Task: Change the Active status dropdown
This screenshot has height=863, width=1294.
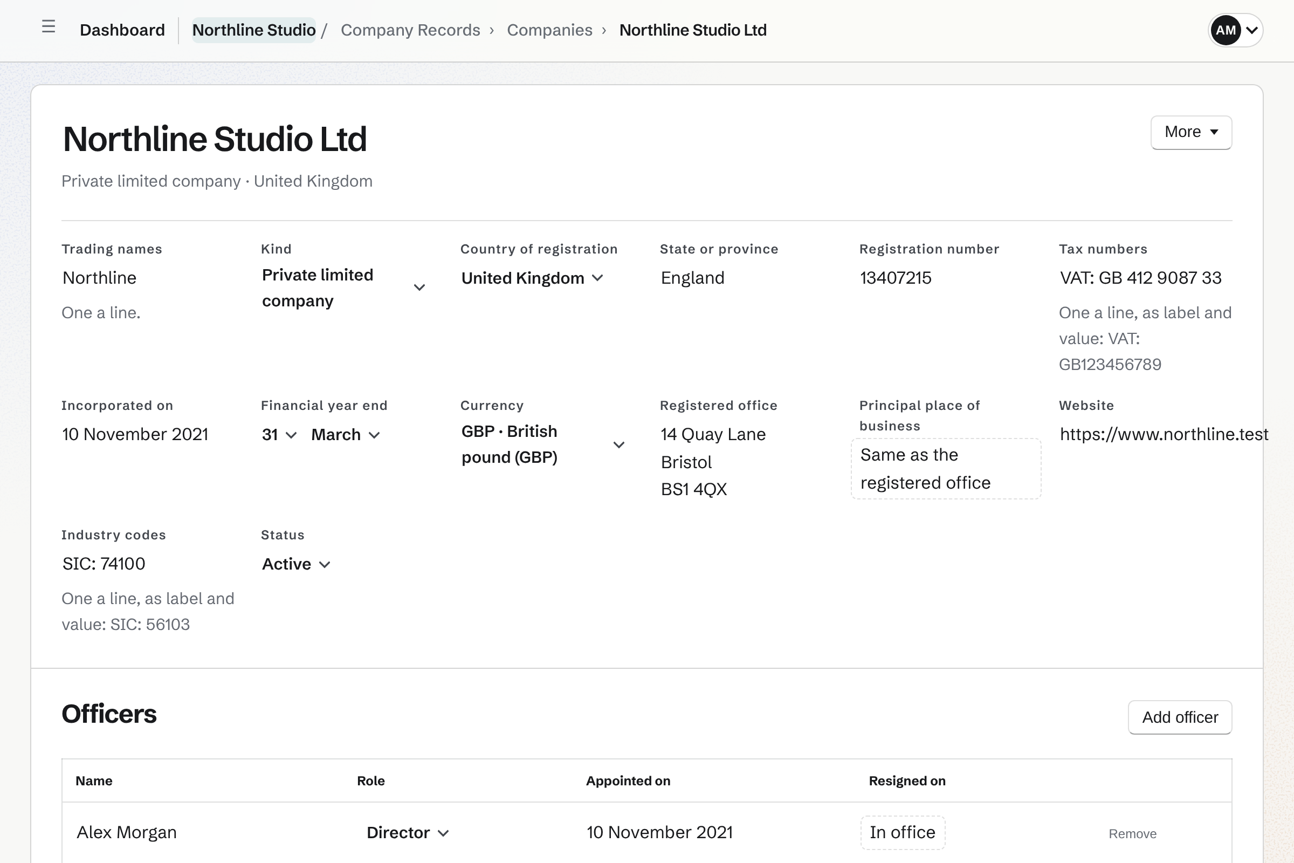Action: coord(296,564)
